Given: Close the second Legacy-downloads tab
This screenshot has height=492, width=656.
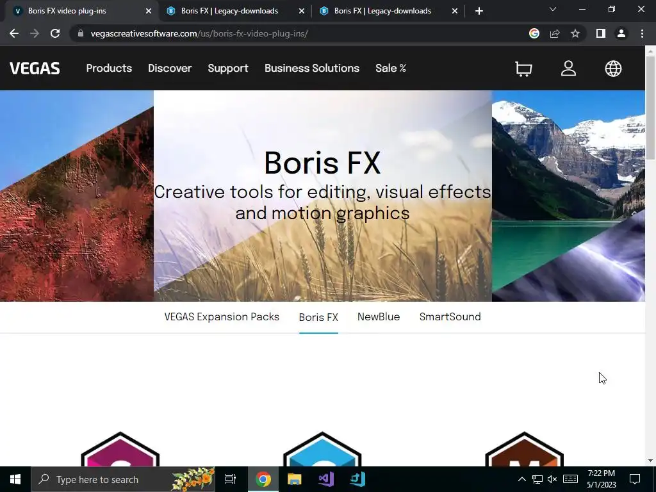Looking at the screenshot, I should coord(302,11).
